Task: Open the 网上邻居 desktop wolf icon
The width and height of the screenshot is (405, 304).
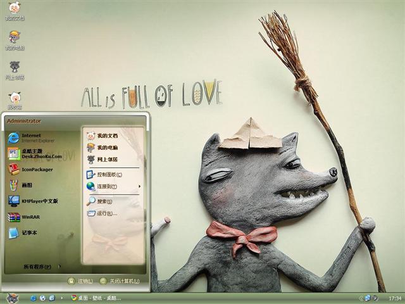Action: pyautogui.click(x=15, y=70)
